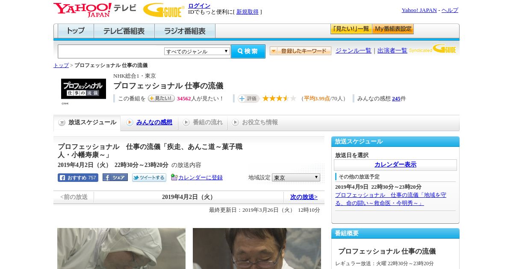Click the 34562 want-to-watch count text
The image size is (513, 269).
184,99
